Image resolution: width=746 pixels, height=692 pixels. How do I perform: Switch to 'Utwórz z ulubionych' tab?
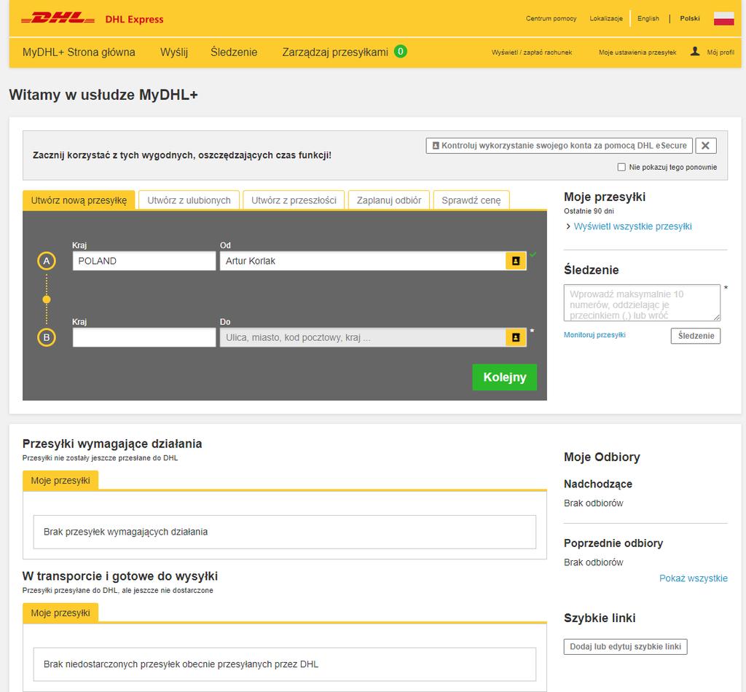(189, 200)
